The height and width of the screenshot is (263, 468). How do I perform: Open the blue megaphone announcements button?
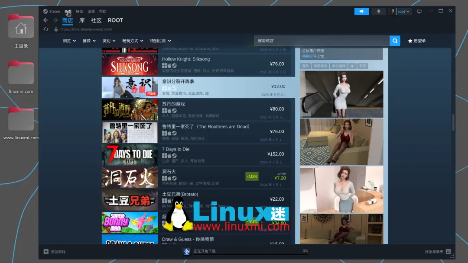pos(361,11)
